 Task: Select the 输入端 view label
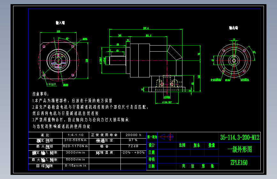click(x=60, y=23)
